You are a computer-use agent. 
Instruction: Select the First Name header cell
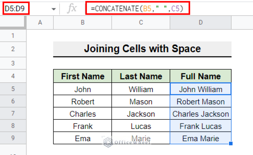[x=83, y=76]
